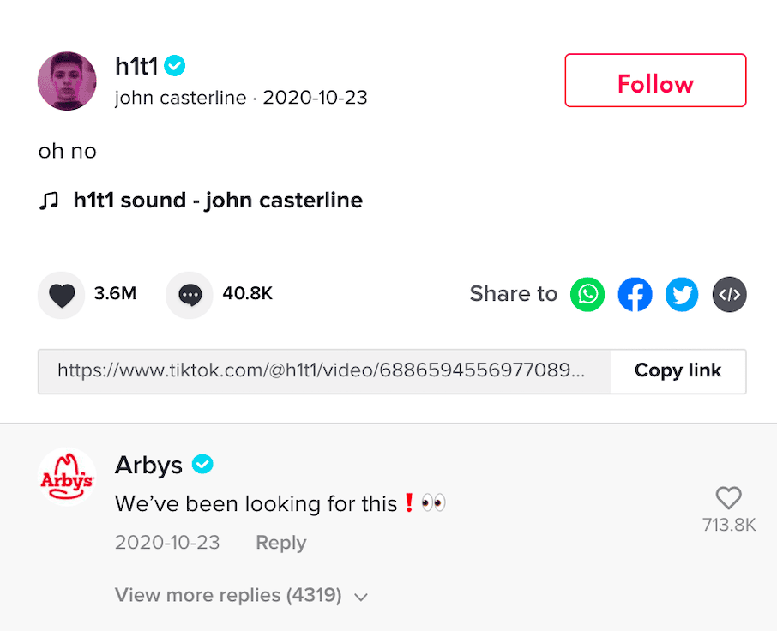Share the video to Twitter
The image size is (777, 631).
[682, 295]
